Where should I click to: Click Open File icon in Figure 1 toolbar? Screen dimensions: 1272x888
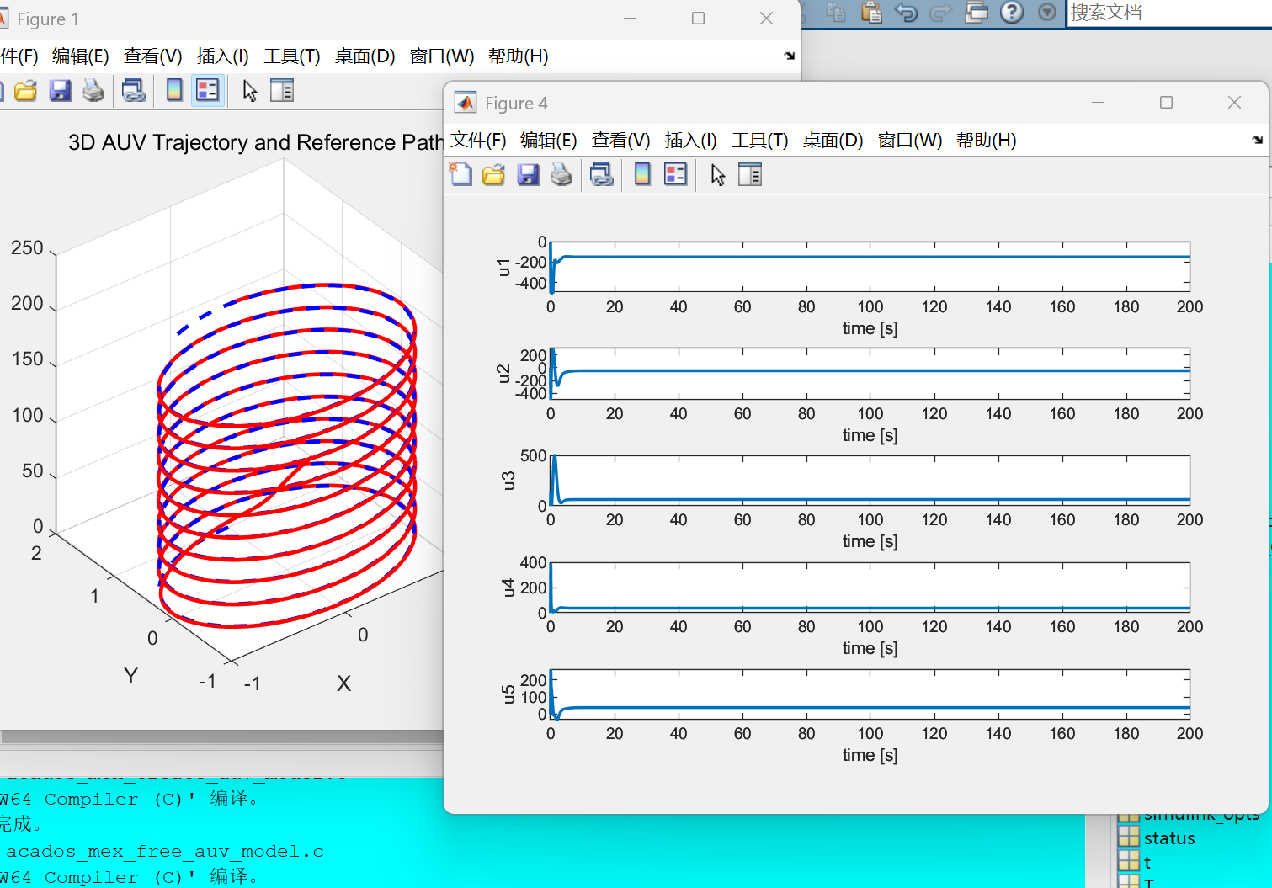(26, 90)
